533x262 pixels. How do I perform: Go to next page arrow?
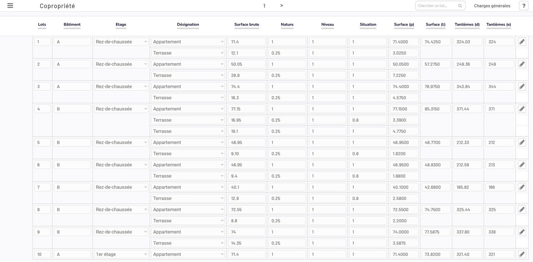pyautogui.click(x=281, y=5)
